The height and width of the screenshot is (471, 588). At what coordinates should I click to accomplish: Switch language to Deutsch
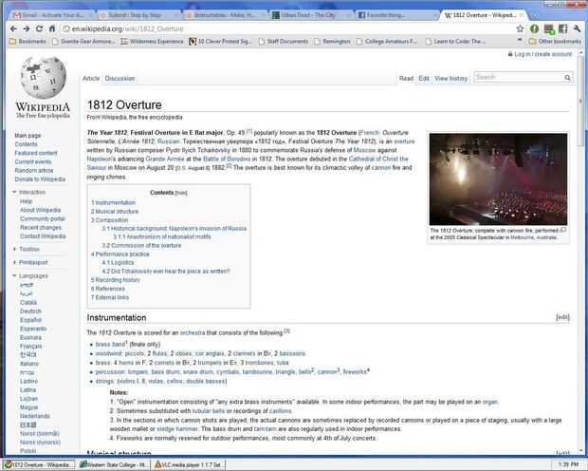[30, 311]
